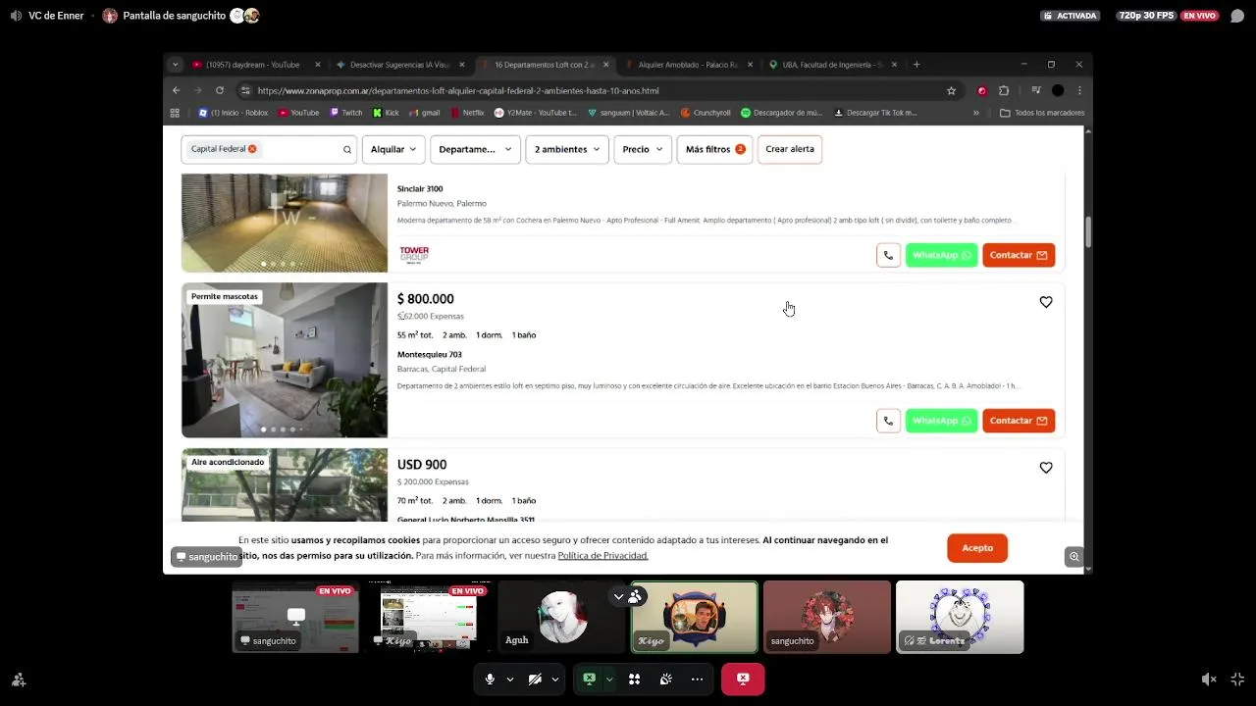Image resolution: width=1256 pixels, height=706 pixels.
Task: Reload the zonaprop page
Action: point(220,90)
